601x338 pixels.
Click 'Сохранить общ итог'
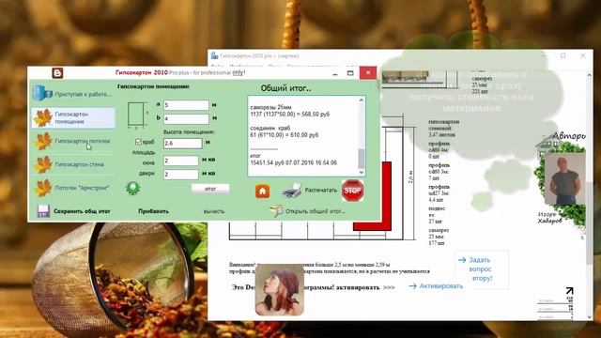[x=82, y=211]
